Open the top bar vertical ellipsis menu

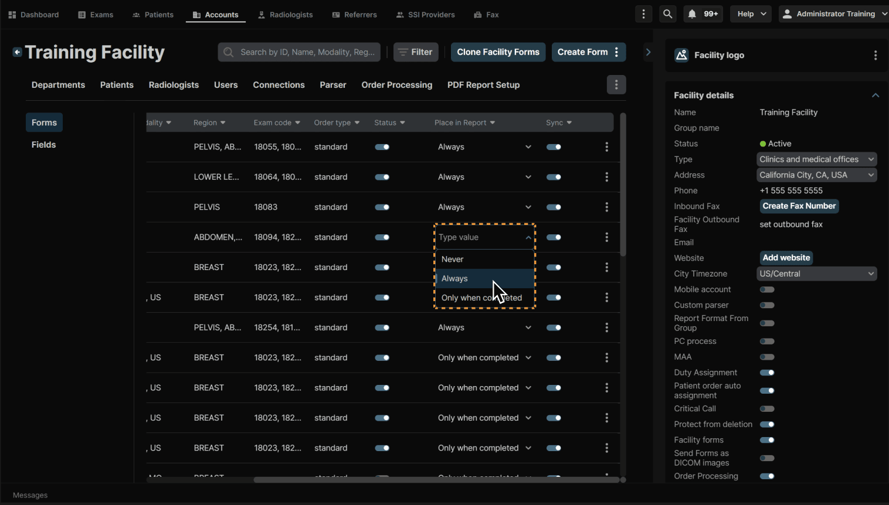643,14
